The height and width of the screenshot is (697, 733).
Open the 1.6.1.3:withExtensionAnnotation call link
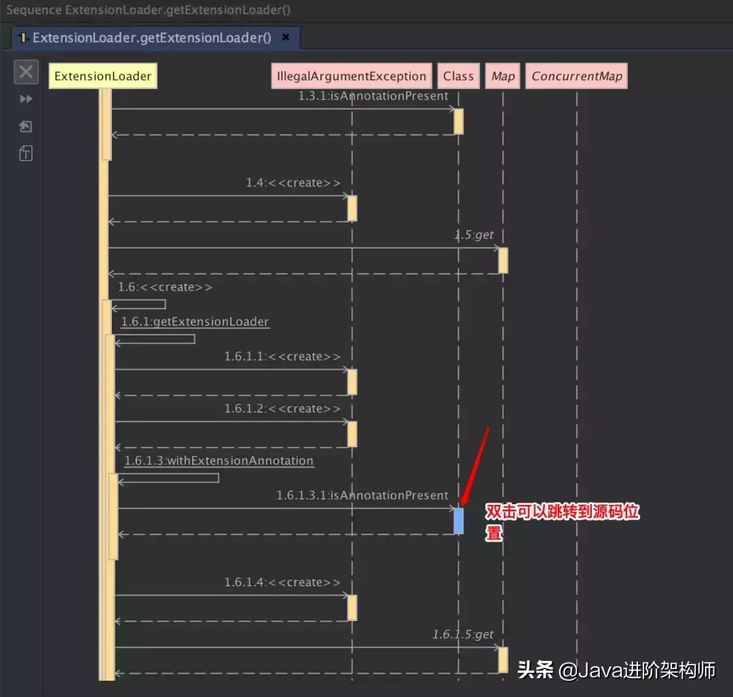tap(219, 460)
